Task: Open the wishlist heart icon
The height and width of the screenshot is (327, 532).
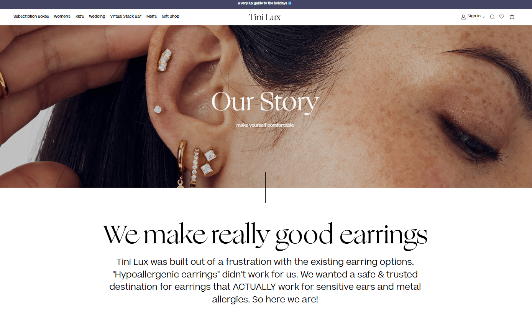Action: coord(502,17)
